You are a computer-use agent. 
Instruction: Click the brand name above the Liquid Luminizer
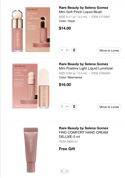83,64
